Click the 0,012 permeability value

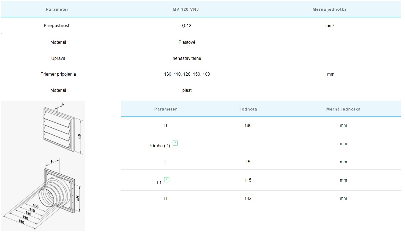186,26
